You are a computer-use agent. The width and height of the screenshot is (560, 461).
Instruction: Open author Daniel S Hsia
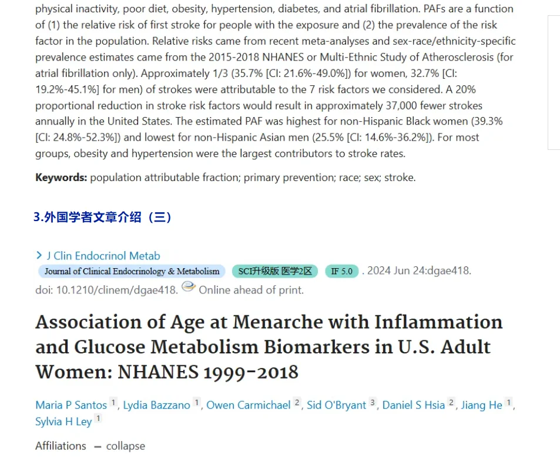click(x=414, y=405)
